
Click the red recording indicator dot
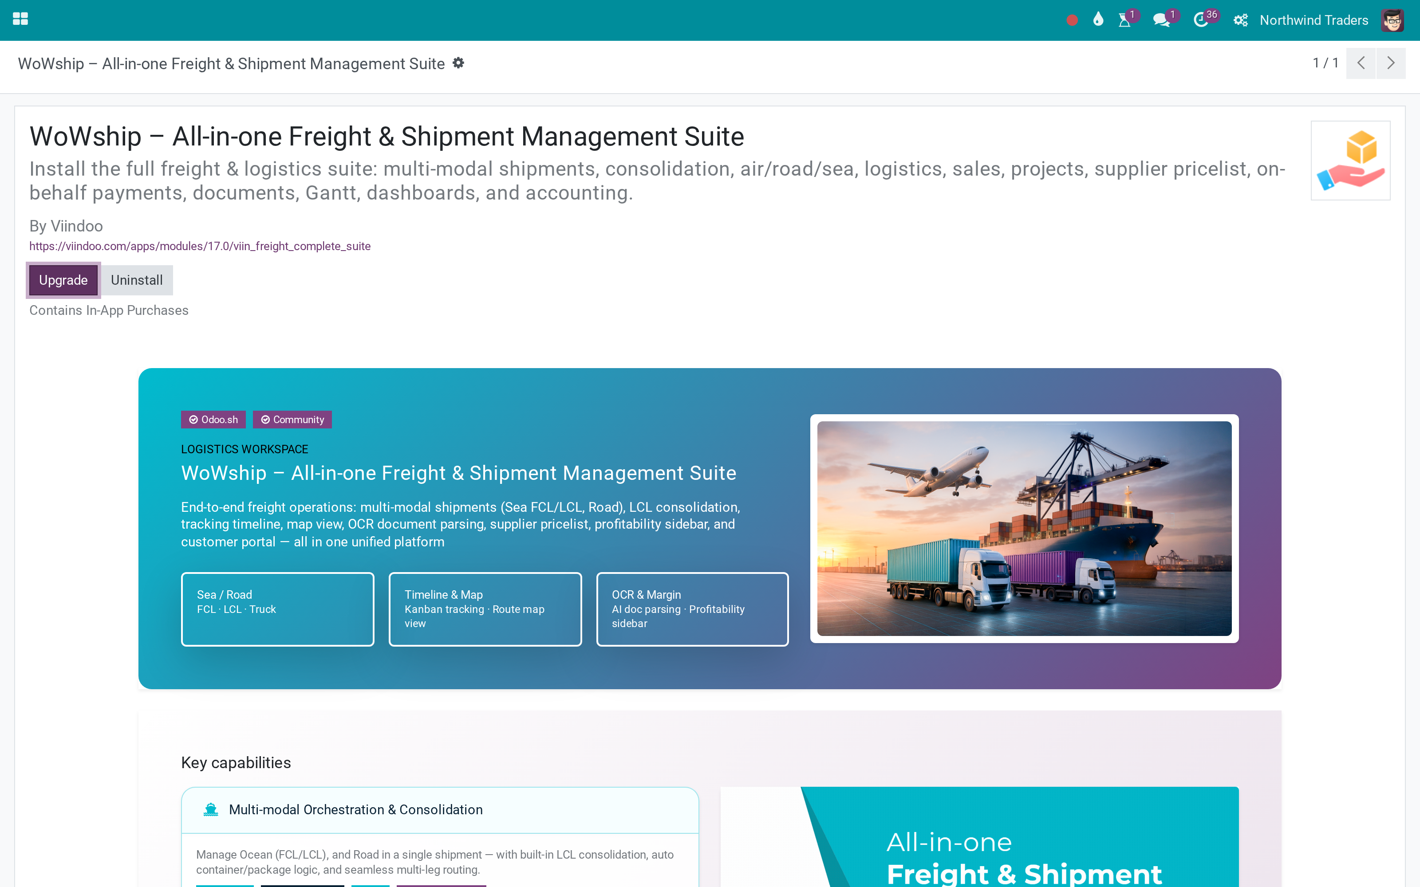click(x=1072, y=20)
